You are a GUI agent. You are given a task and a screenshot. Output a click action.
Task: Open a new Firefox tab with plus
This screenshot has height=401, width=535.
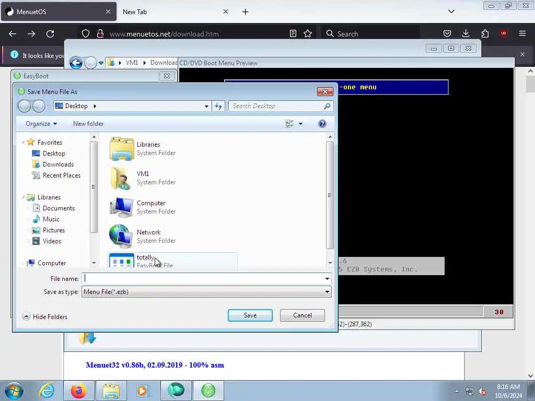(x=246, y=12)
